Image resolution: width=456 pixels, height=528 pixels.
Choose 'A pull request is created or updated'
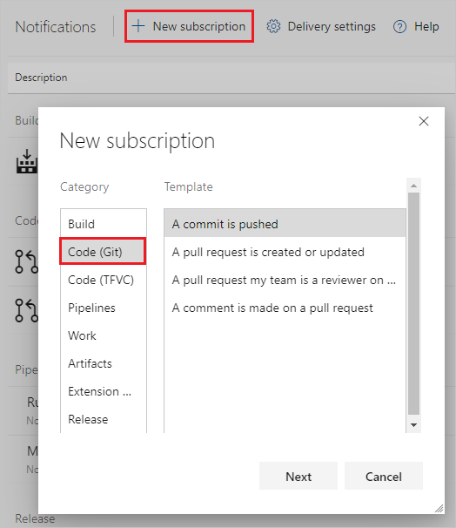pos(285,252)
